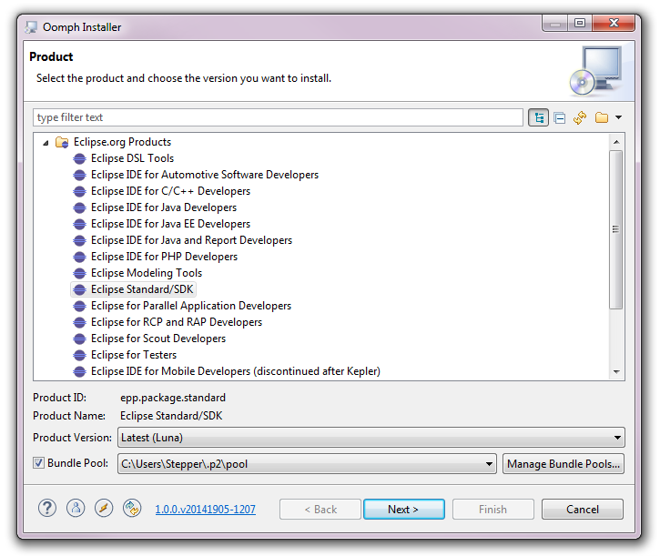Screen dimensions: 660x556
Task: Click the Product Name value Eclipse Standard/SDK
Action: (171, 416)
